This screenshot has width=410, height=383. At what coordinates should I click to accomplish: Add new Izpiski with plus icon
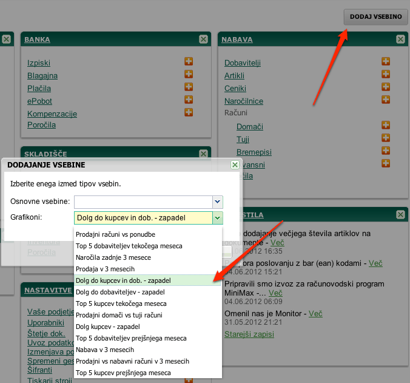(x=189, y=61)
